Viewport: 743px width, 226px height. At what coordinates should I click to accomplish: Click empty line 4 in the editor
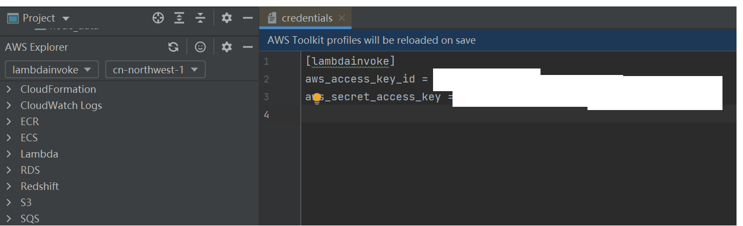[x=518, y=114]
